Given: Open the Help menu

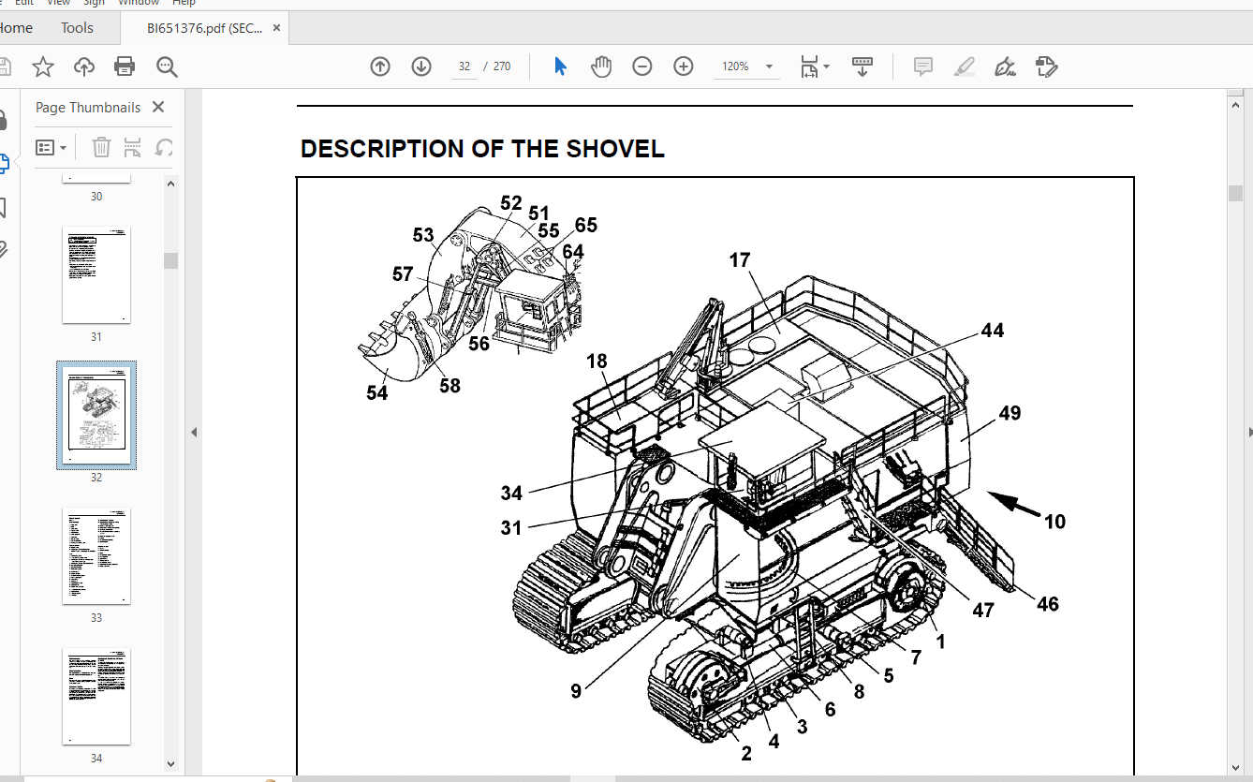Looking at the screenshot, I should (x=184, y=4).
